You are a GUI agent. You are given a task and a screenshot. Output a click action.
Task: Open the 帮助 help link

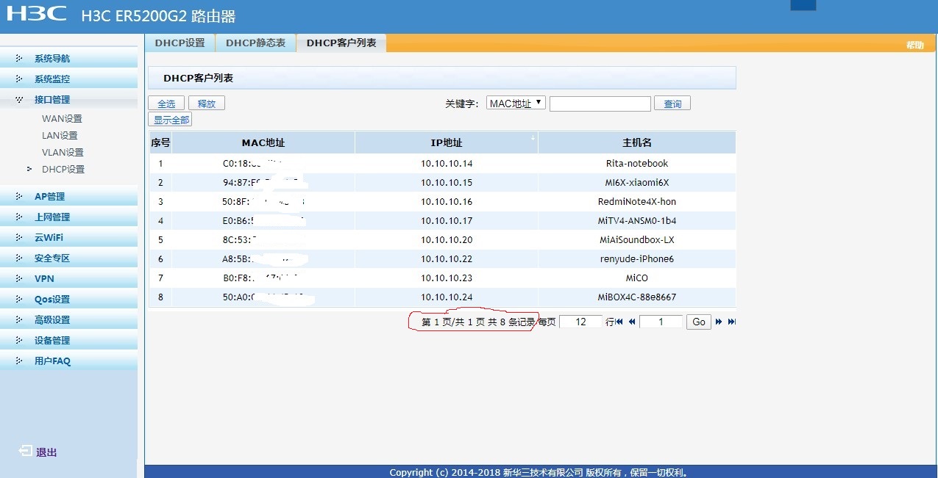[915, 46]
